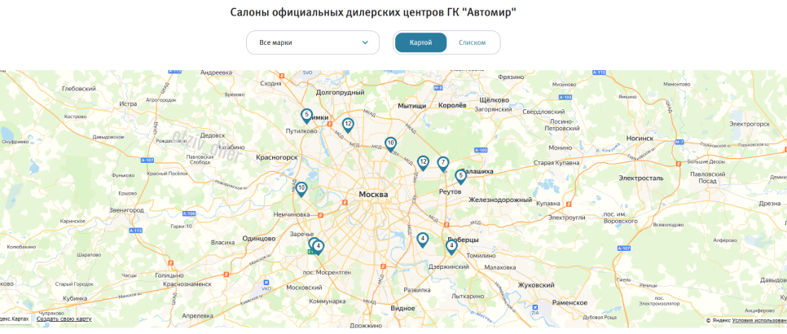Image resolution: width=787 pixels, height=334 pixels.
Task: Click the Яндекс Карты logo on the map
Action: tap(15, 319)
